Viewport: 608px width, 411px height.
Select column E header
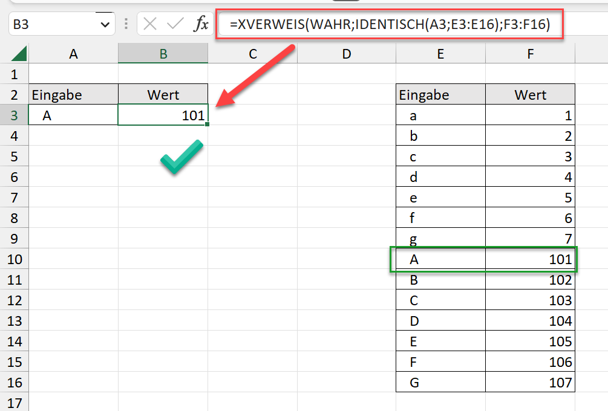[440, 54]
